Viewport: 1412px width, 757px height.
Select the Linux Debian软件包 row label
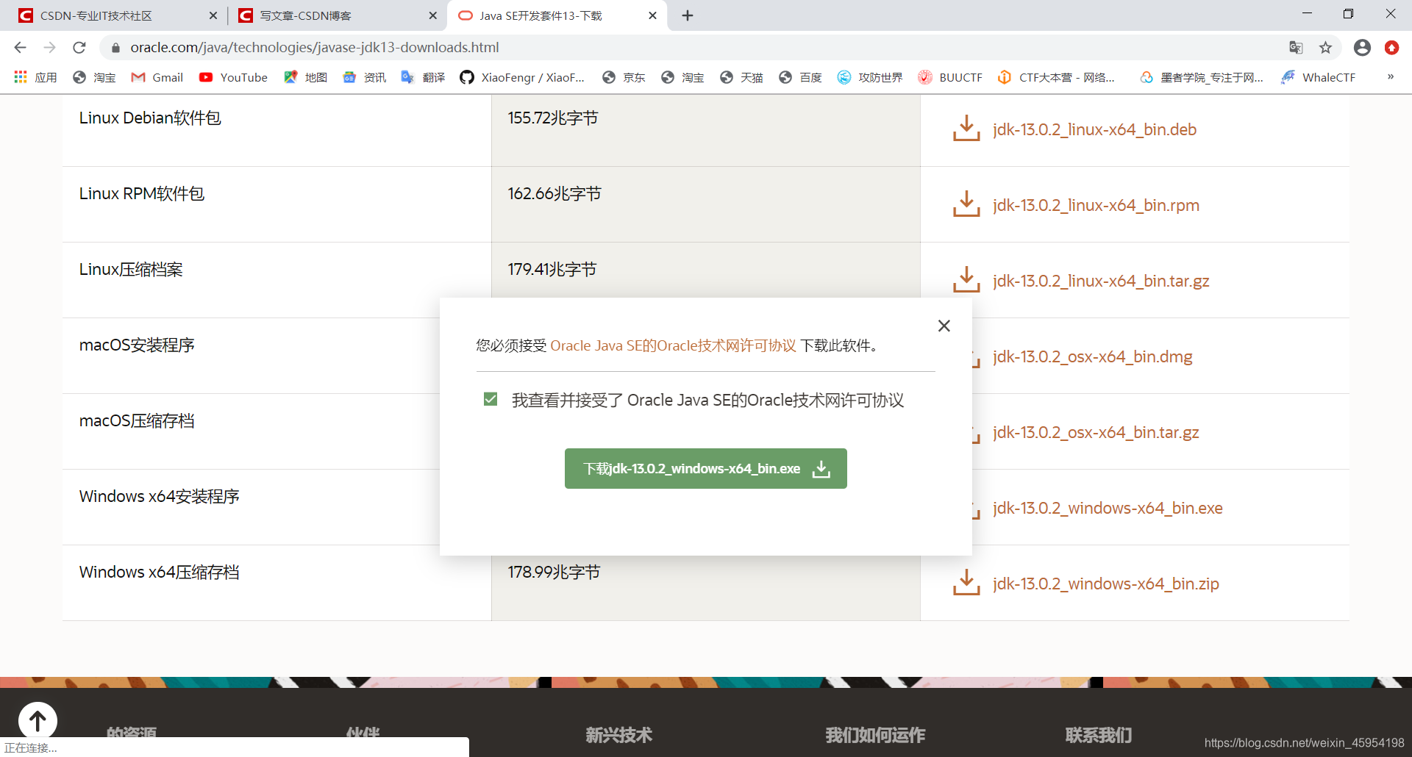(x=150, y=118)
